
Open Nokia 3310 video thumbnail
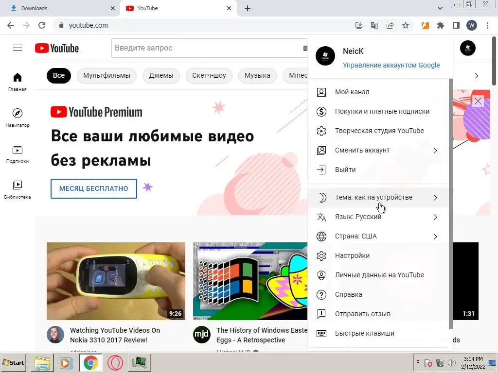[116, 281]
